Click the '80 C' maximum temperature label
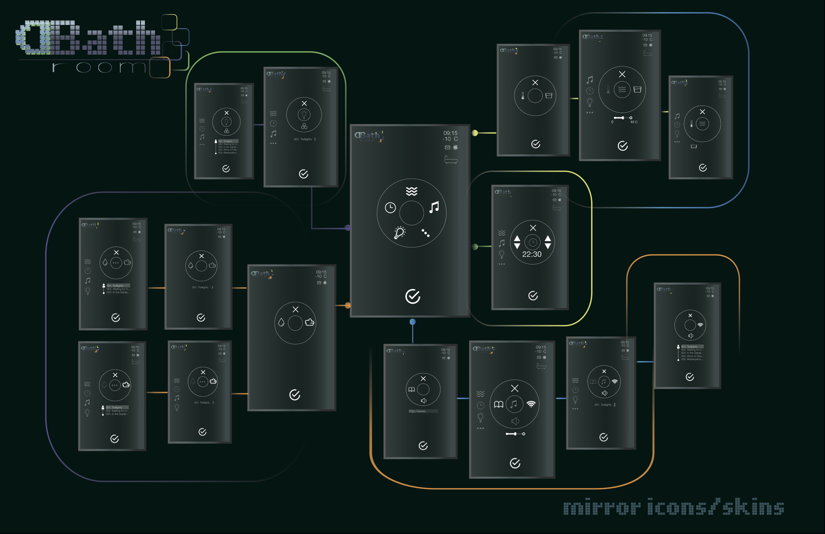This screenshot has width=825, height=534. click(634, 122)
